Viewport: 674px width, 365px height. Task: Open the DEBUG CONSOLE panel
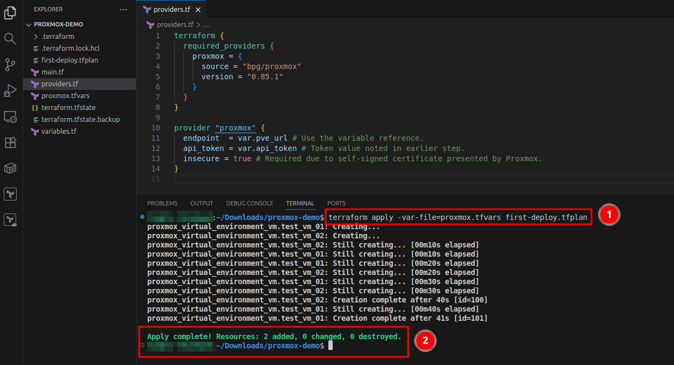click(249, 203)
